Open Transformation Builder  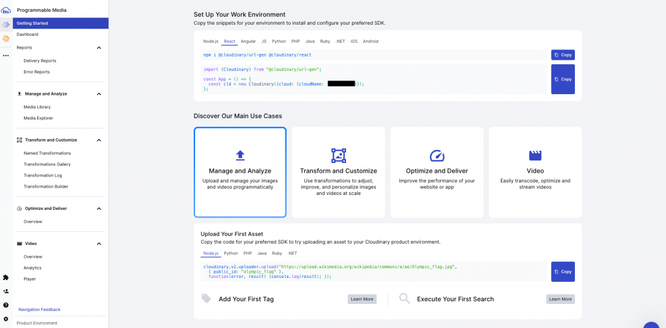coord(46,186)
